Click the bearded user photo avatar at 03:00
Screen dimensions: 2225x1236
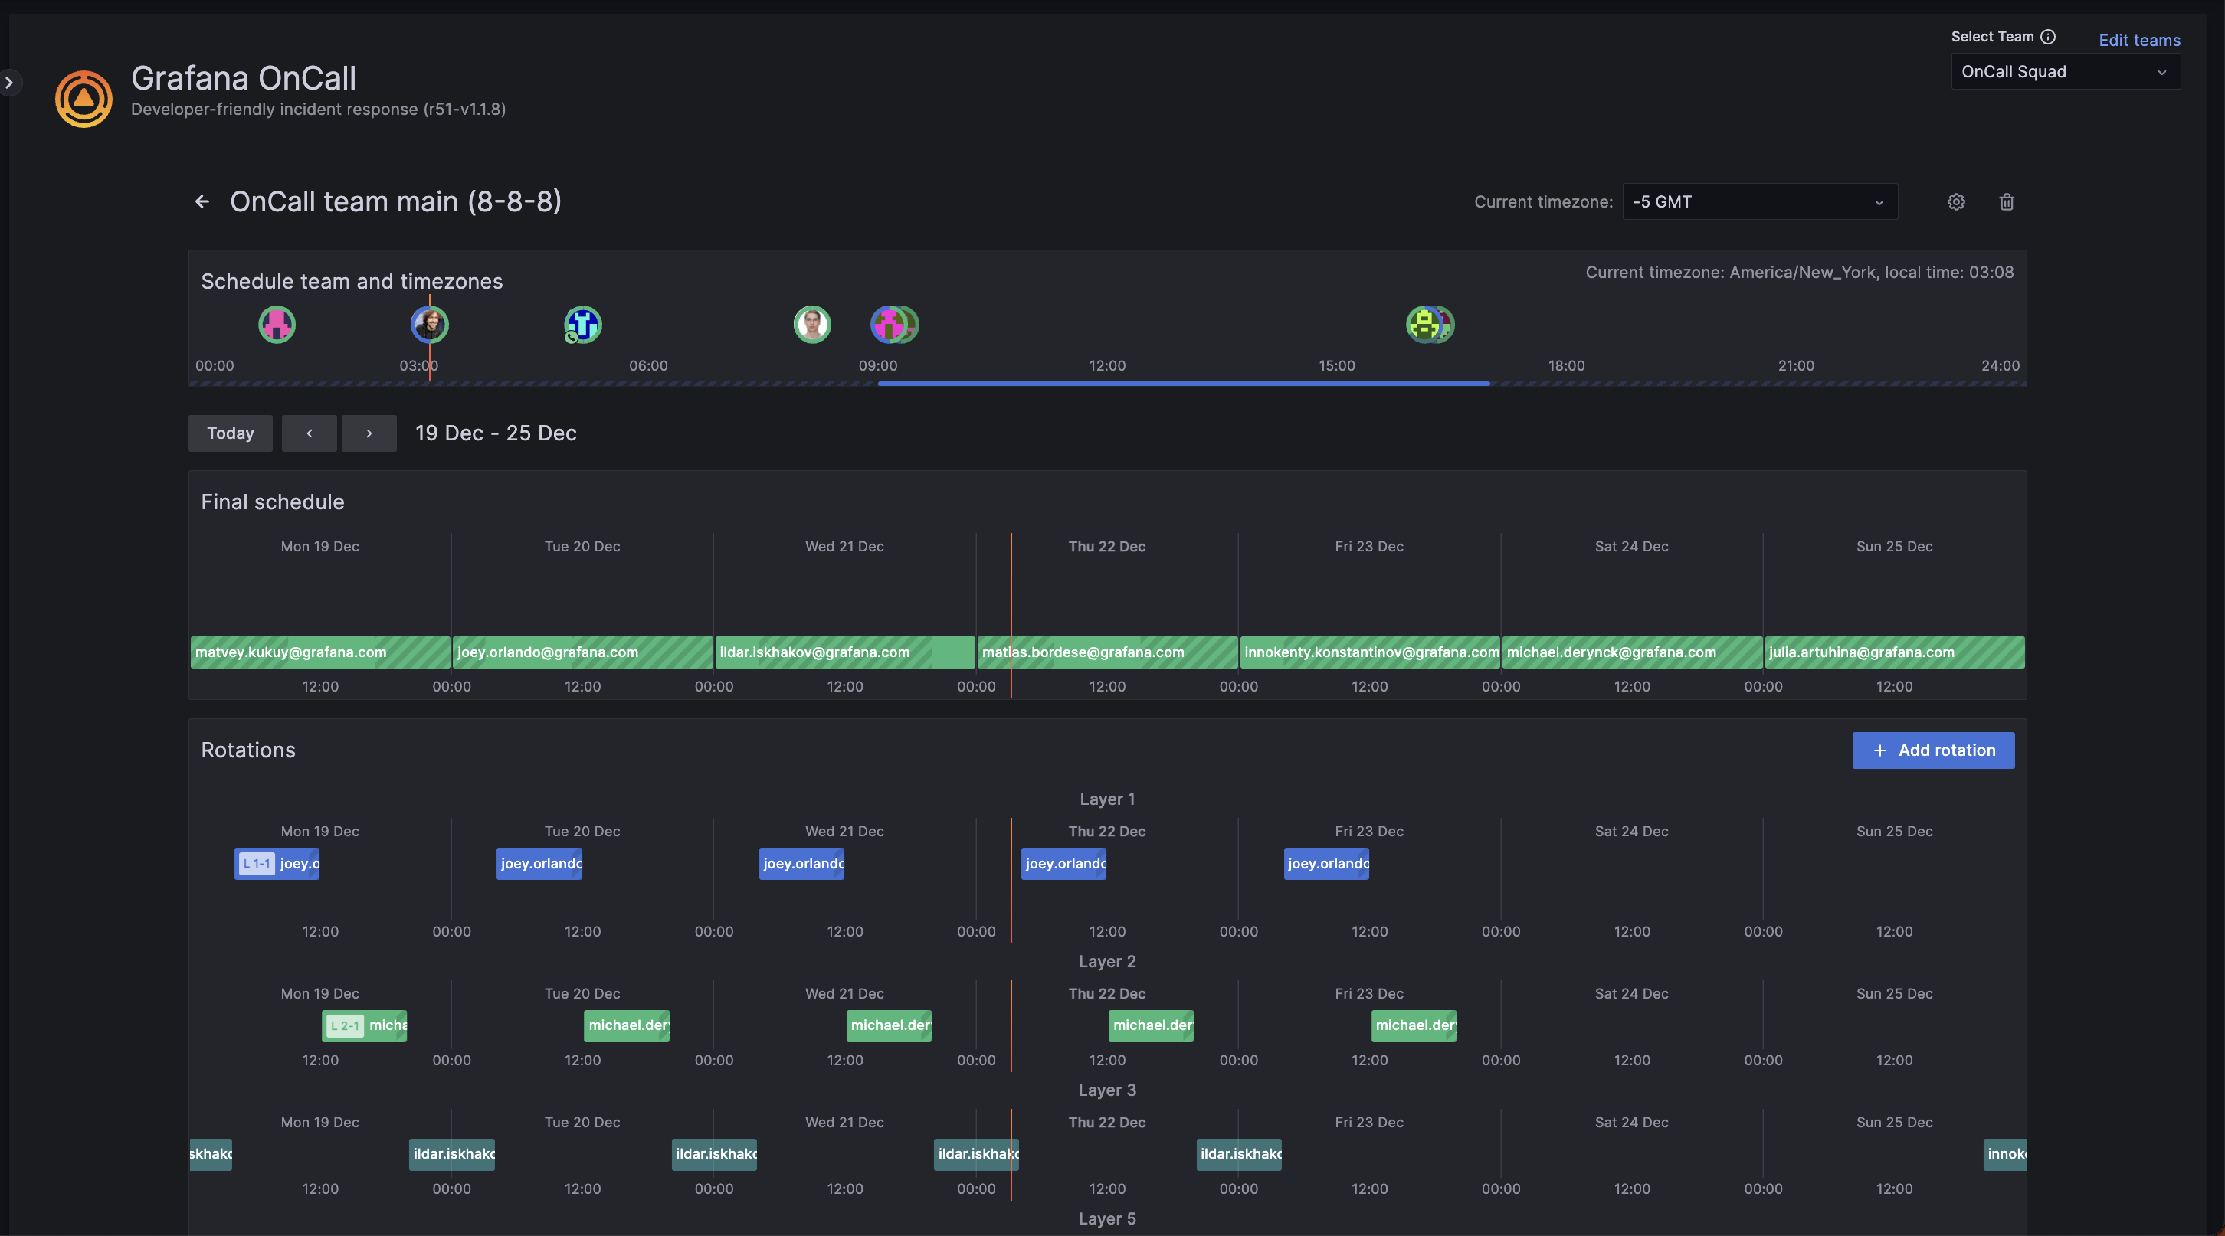click(x=429, y=325)
